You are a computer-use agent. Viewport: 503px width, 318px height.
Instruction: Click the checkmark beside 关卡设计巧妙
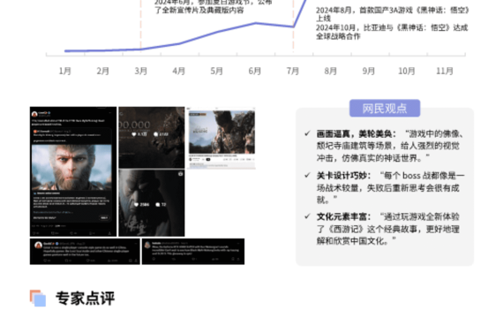(x=307, y=175)
